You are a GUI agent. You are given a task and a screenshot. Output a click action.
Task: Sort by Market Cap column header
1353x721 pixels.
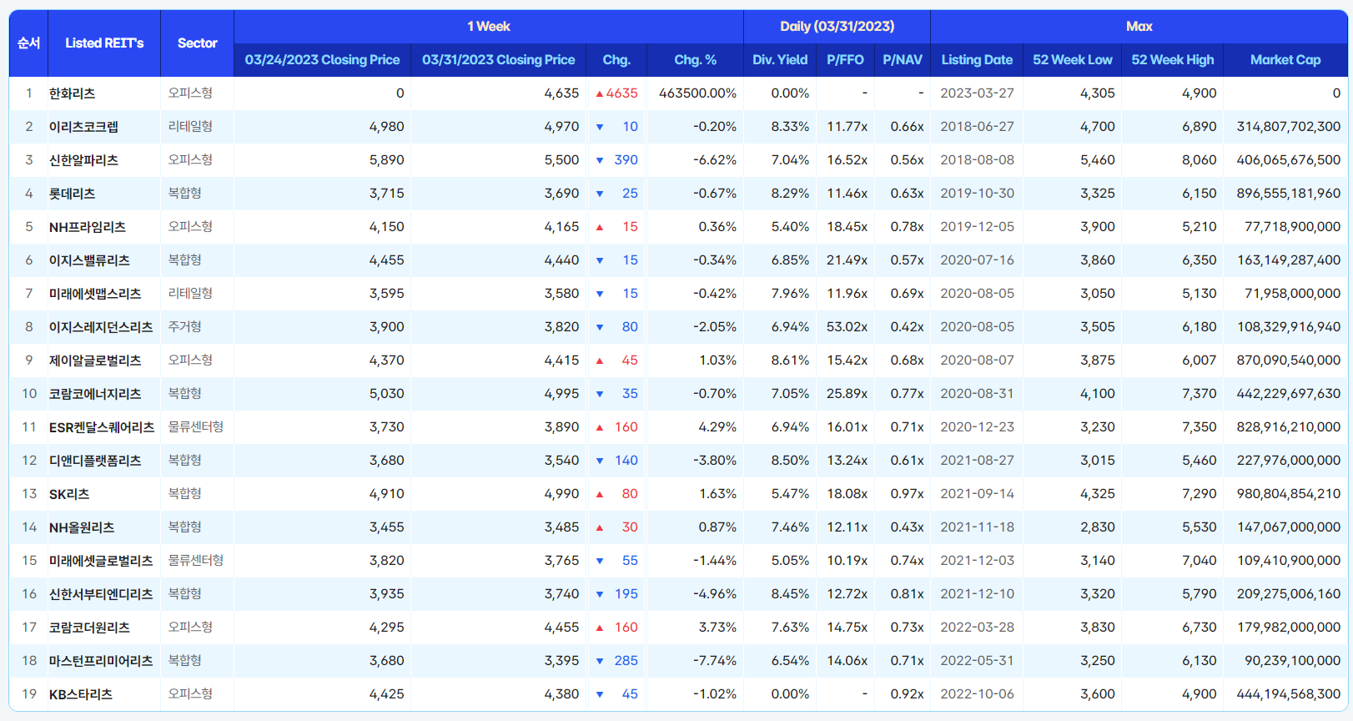click(x=1285, y=60)
